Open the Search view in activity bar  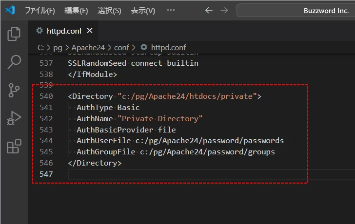pyautogui.click(x=14, y=62)
